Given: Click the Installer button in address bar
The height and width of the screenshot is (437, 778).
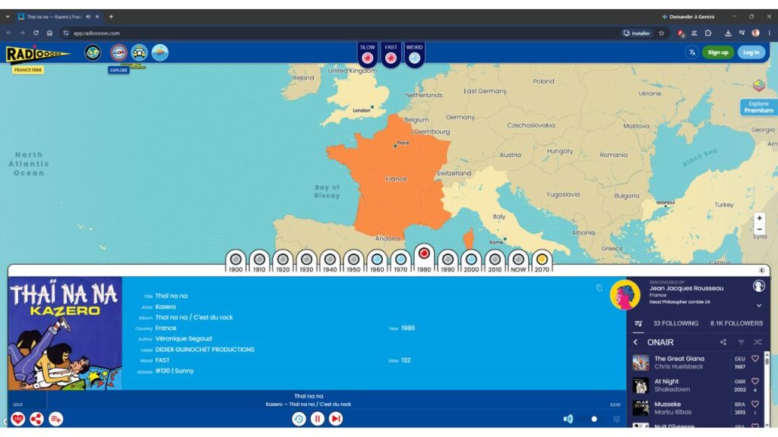Looking at the screenshot, I should click(637, 33).
